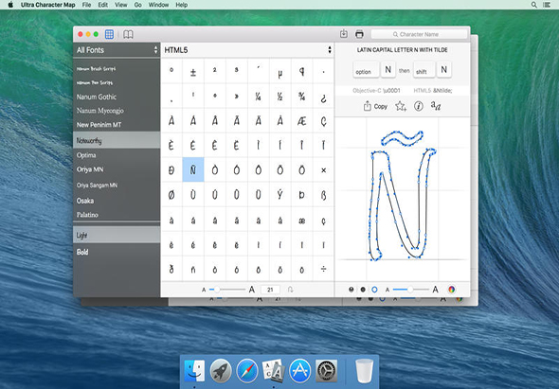Click the Character Name search field
The image size is (559, 389).
[419, 34]
